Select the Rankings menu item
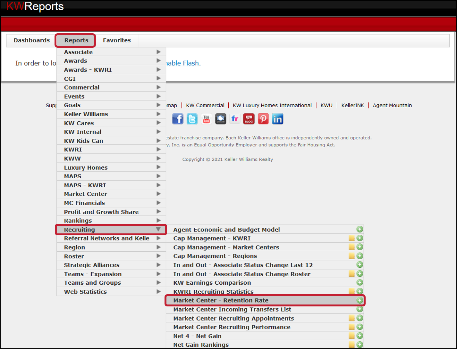The image size is (457, 349). tap(111, 220)
